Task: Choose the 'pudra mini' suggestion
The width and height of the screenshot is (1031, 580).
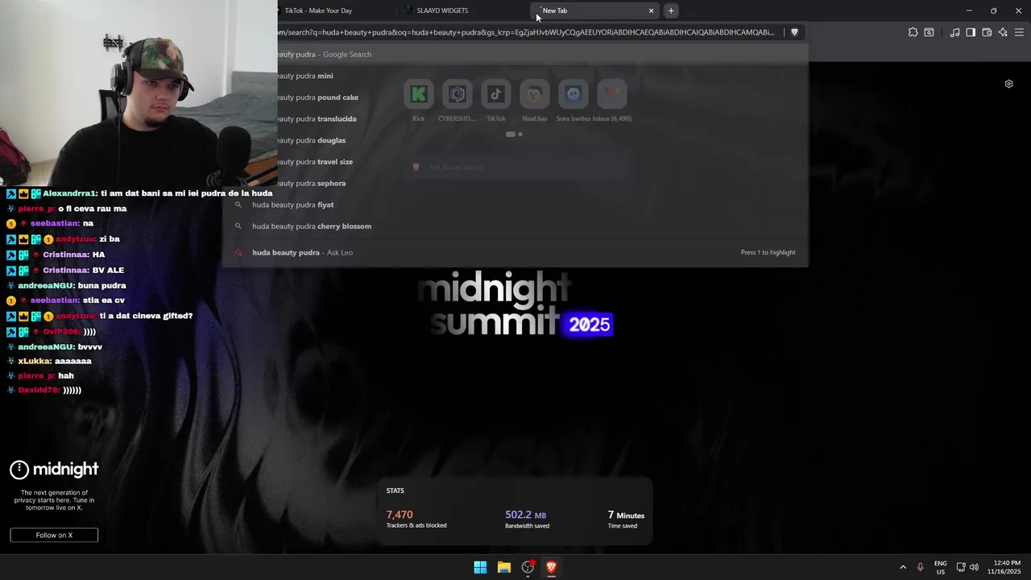Action: [x=515, y=76]
